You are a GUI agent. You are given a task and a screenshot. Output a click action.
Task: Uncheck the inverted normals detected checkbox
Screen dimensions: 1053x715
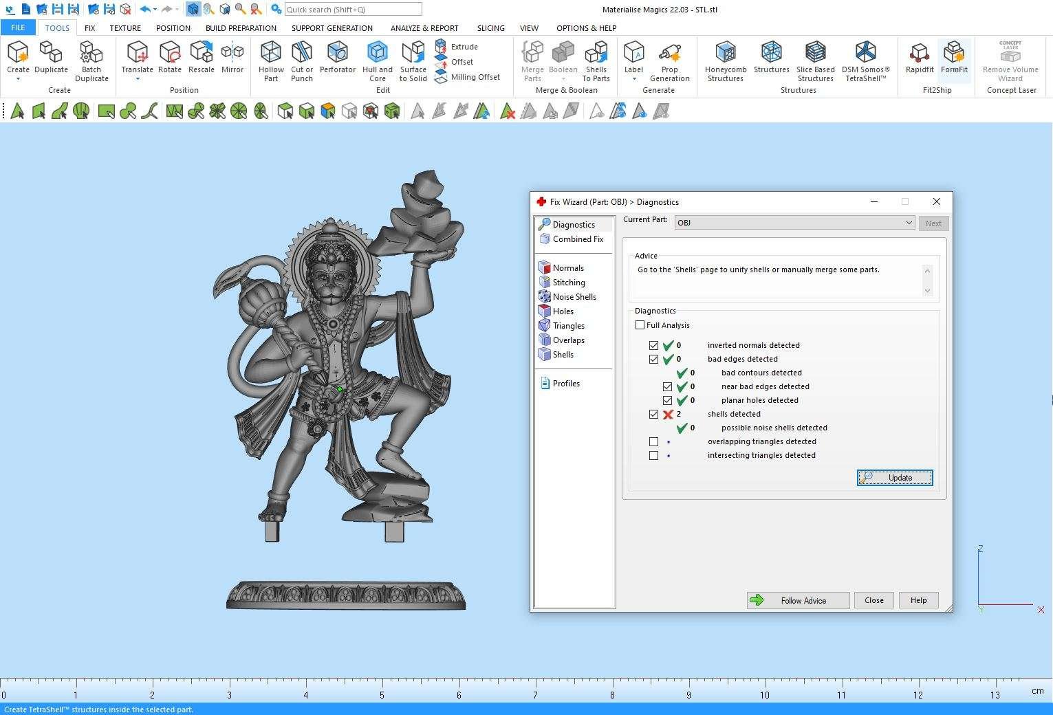click(x=653, y=346)
